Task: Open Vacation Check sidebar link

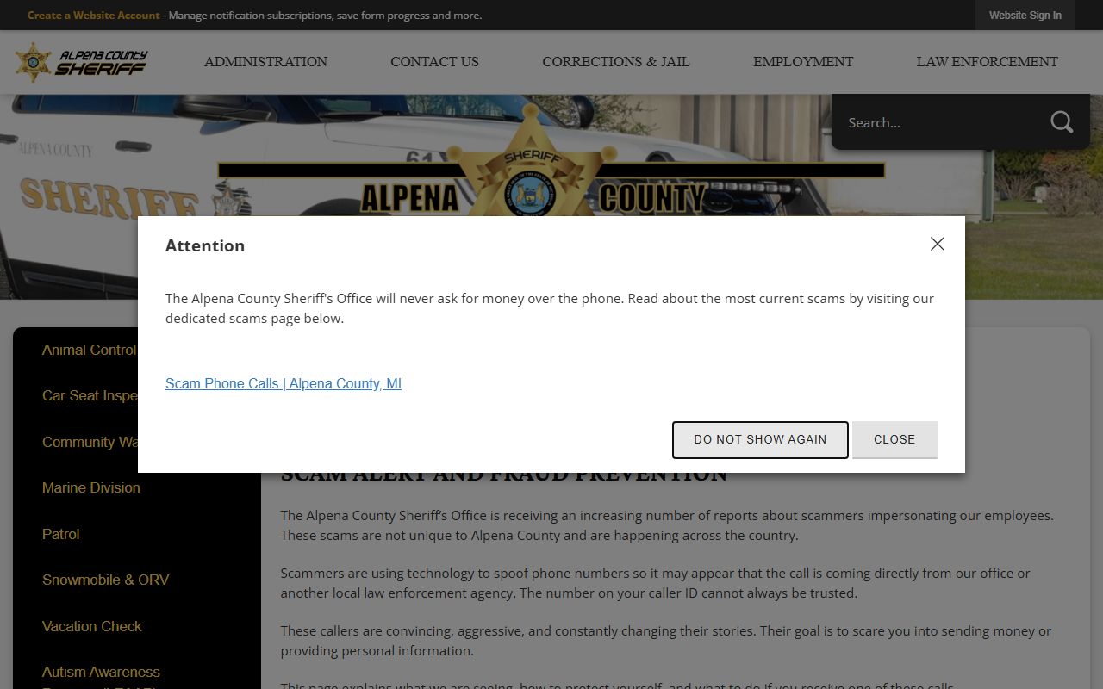Action: (x=92, y=626)
